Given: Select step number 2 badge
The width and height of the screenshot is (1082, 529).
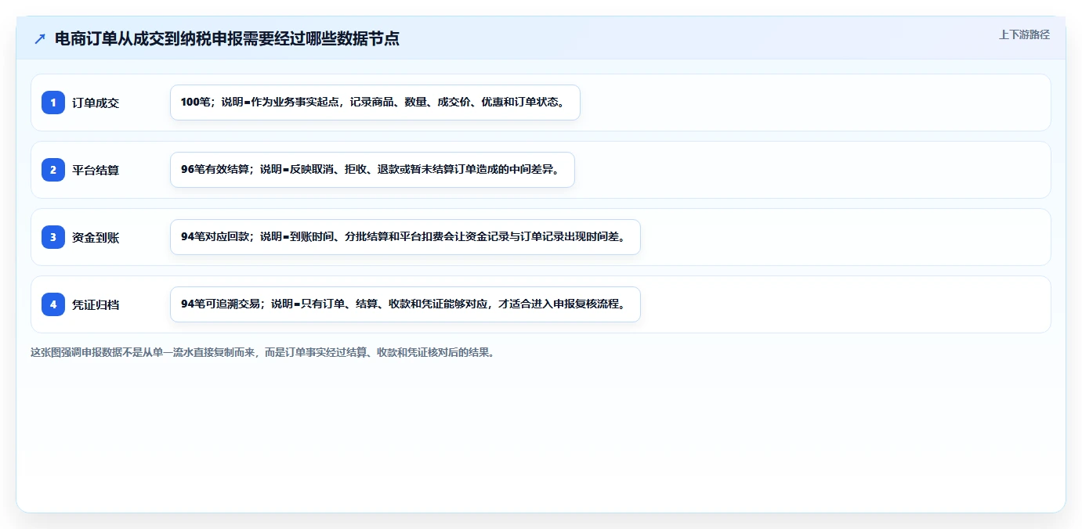Looking at the screenshot, I should (x=53, y=170).
